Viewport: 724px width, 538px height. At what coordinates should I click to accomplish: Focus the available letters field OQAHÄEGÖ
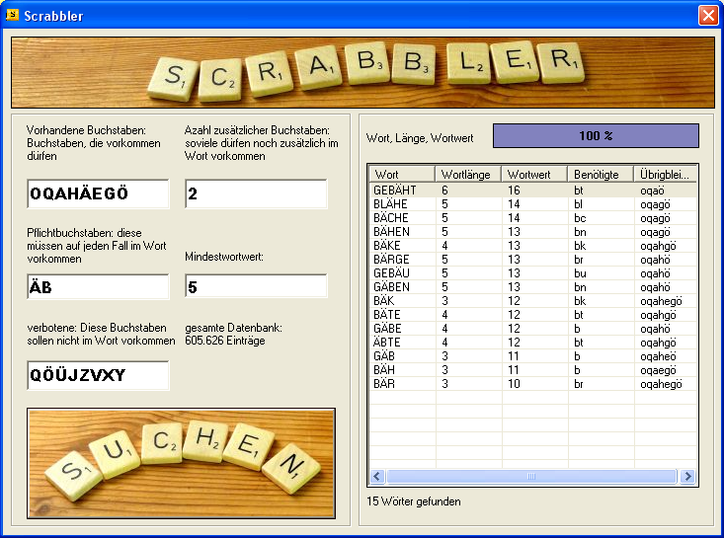[98, 193]
